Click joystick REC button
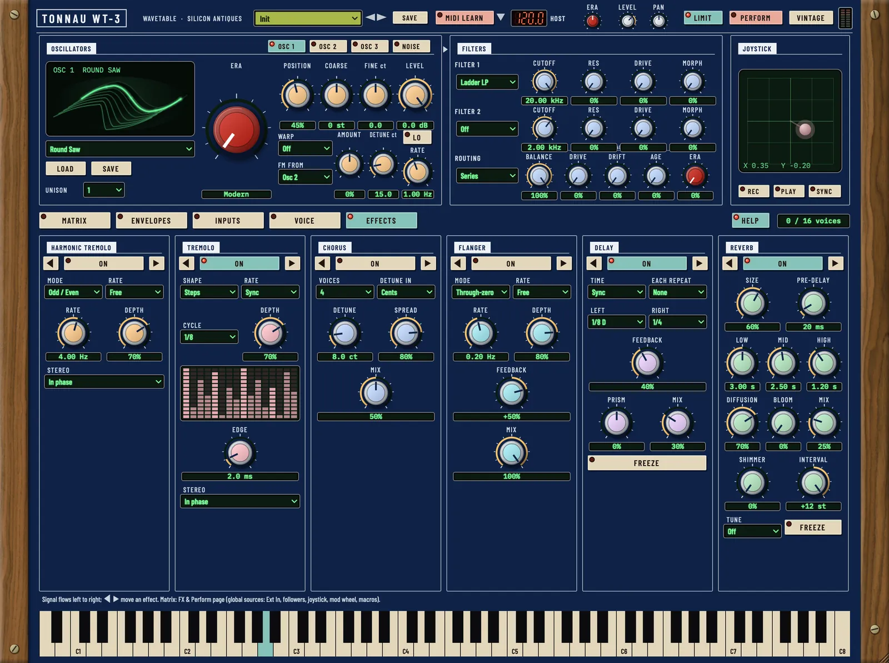The image size is (889, 663). (753, 191)
